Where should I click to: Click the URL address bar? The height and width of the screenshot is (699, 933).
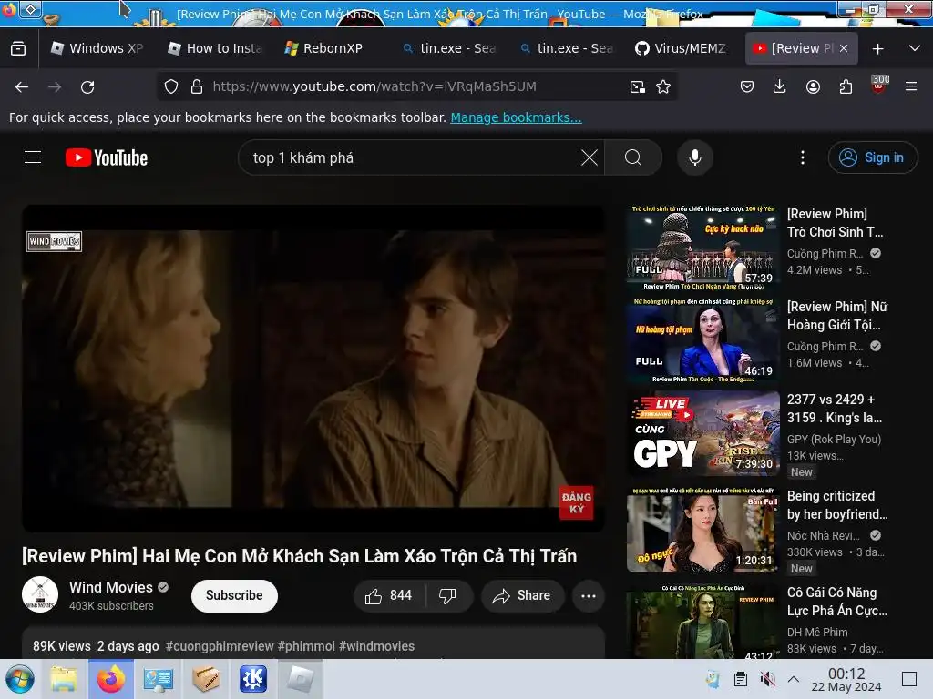[x=416, y=86]
